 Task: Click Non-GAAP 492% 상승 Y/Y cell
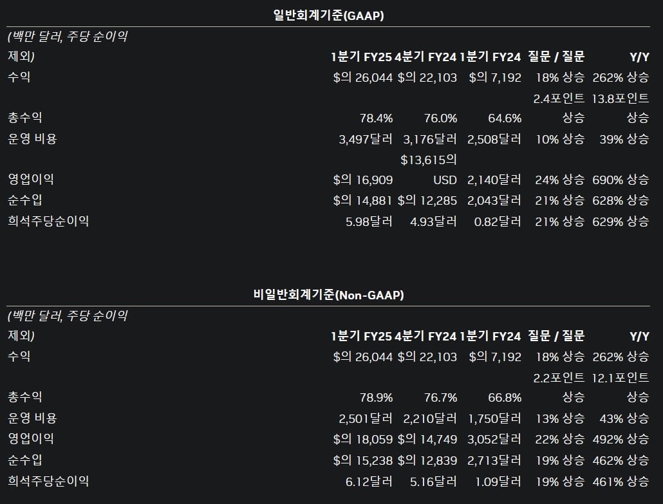point(621,439)
